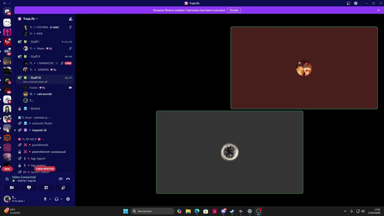Open headphones output options chevron
The width and height of the screenshot is (384, 216).
coord(61,199)
